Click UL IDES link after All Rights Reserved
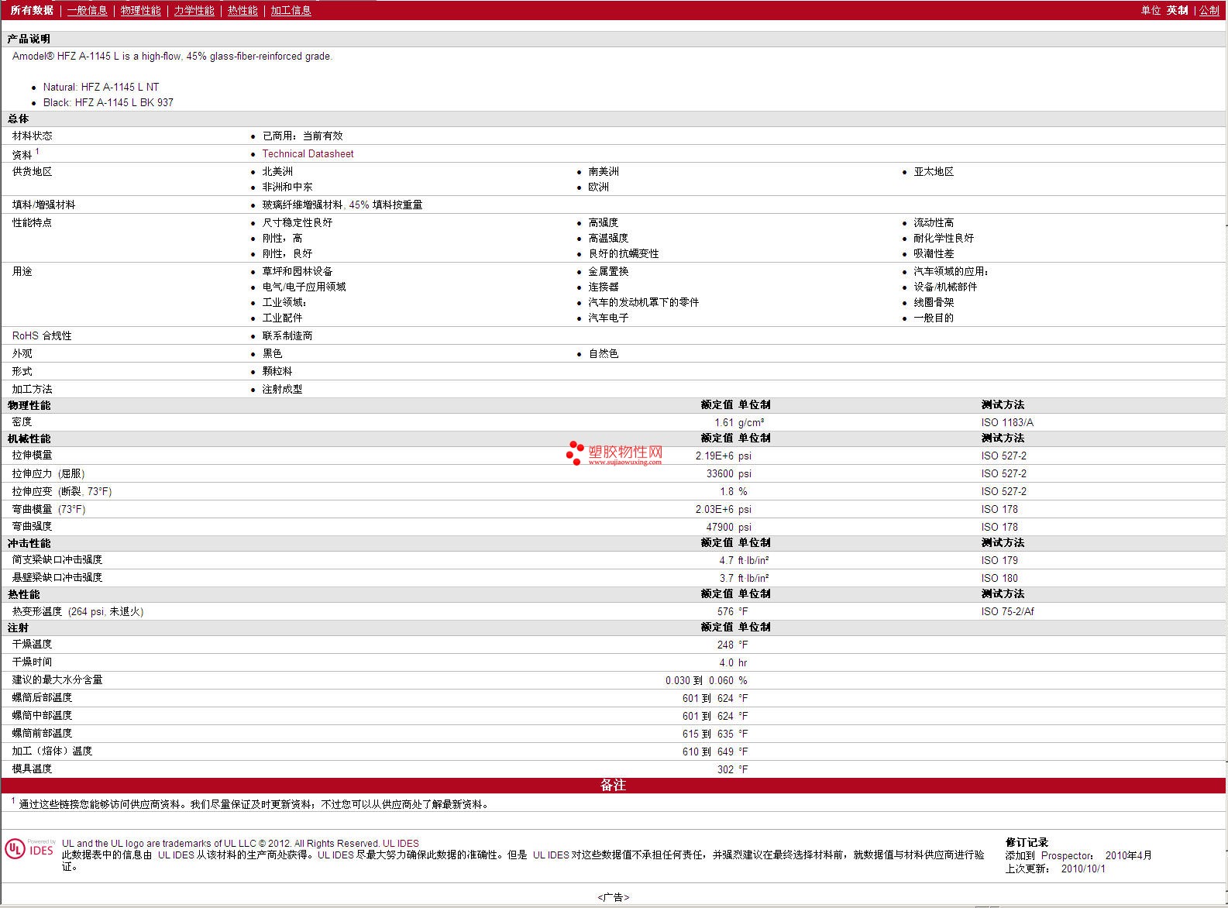 401,843
